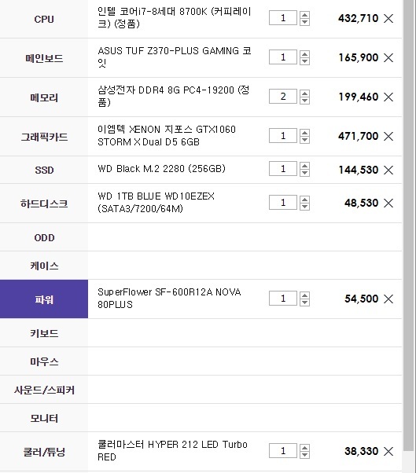Image resolution: width=416 pixels, height=473 pixels.
Task: Increase CPU quantity with up arrow
Action: click(x=304, y=15)
